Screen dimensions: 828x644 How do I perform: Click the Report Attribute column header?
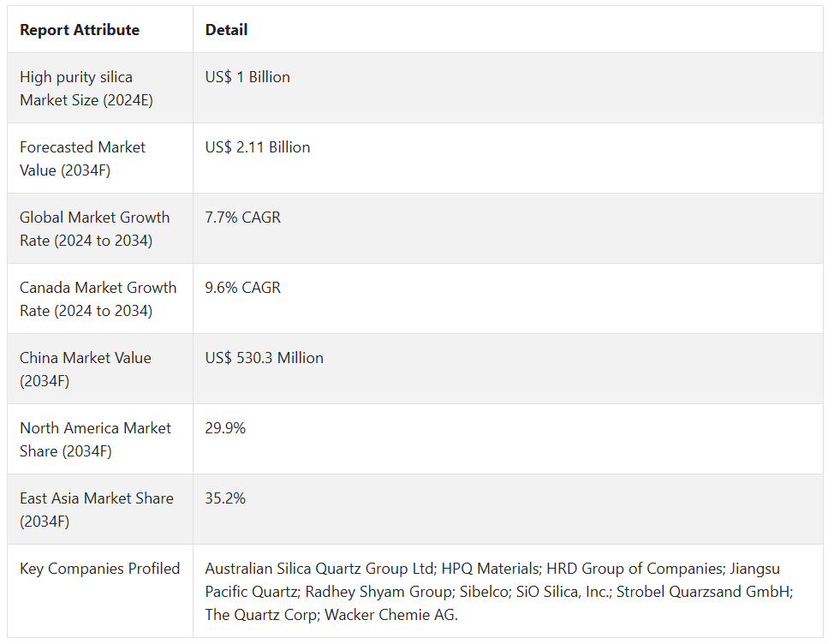pyautogui.click(x=80, y=30)
